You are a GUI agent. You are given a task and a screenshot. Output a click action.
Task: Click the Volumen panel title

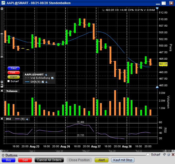[12, 91]
